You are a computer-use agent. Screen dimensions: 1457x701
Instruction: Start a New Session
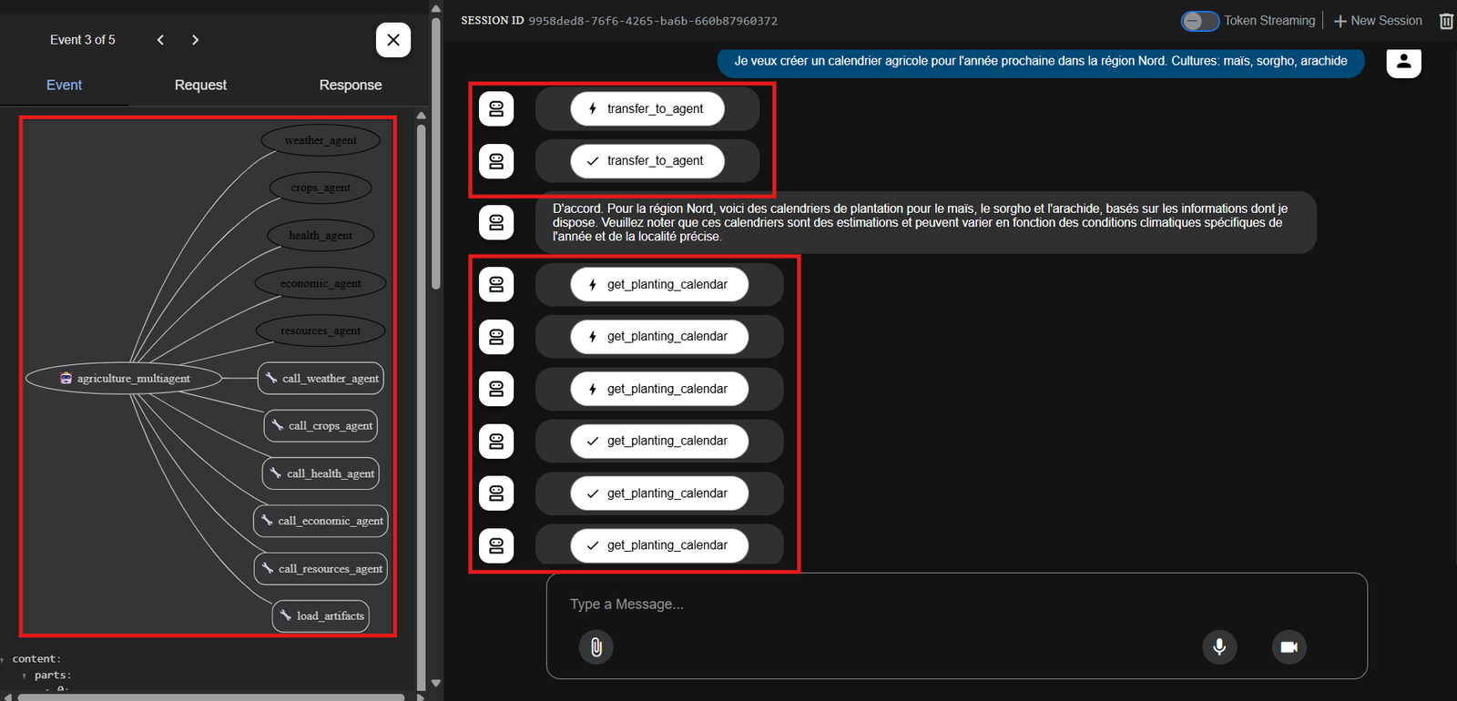click(1377, 21)
